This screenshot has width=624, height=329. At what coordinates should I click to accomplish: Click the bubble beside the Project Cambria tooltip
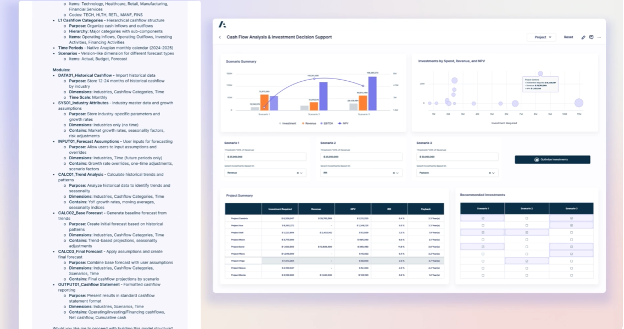click(540, 74)
